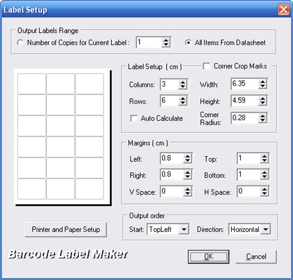Decrease the Right margin

coord(187,177)
